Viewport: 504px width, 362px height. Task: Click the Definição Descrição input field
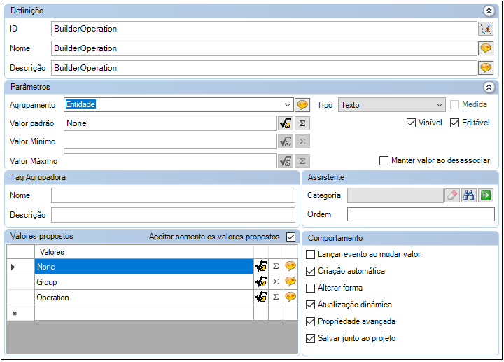pos(264,68)
